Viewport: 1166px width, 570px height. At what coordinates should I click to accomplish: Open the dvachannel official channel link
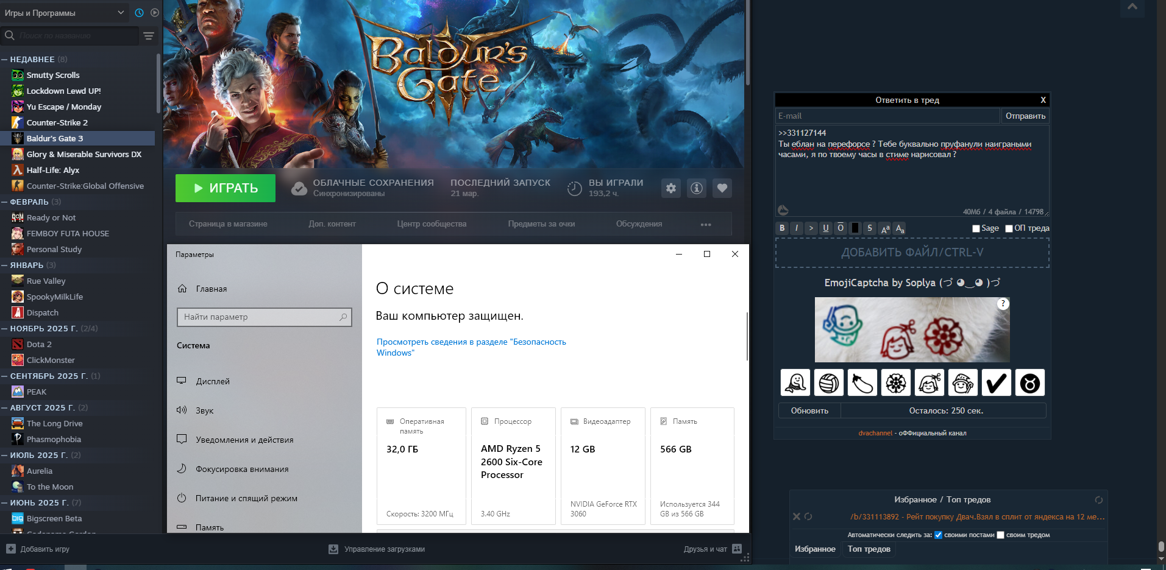tap(875, 433)
